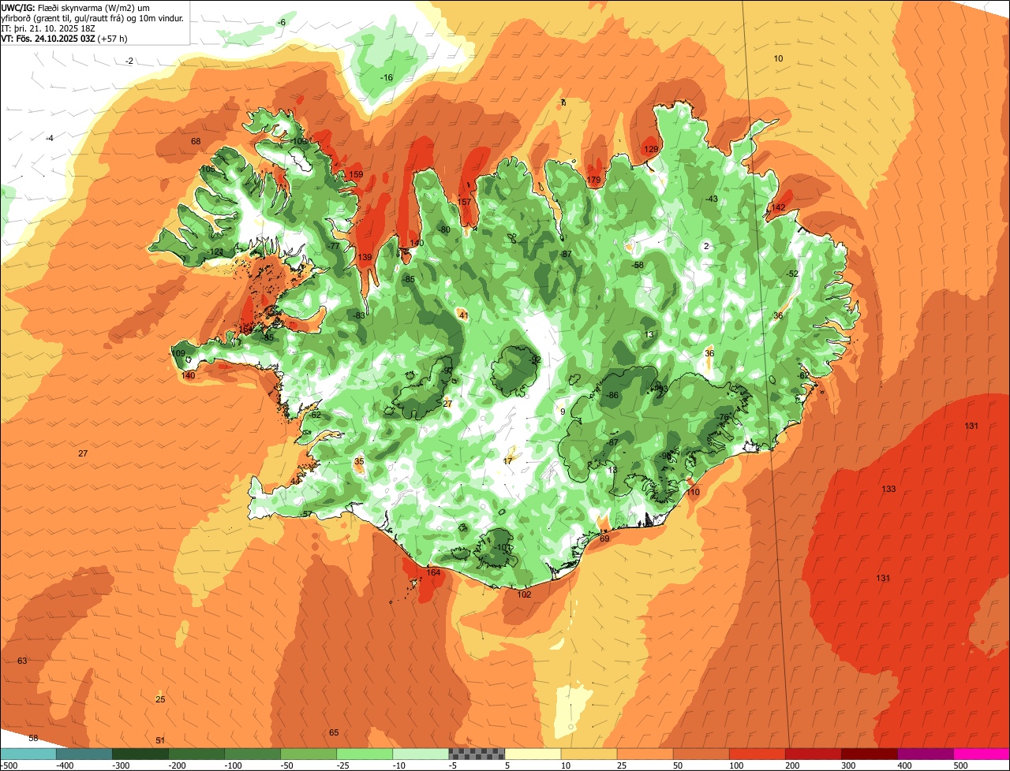Pick the color bar segment between -10 and -5
The width and height of the screenshot is (1010, 771).
click(421, 754)
